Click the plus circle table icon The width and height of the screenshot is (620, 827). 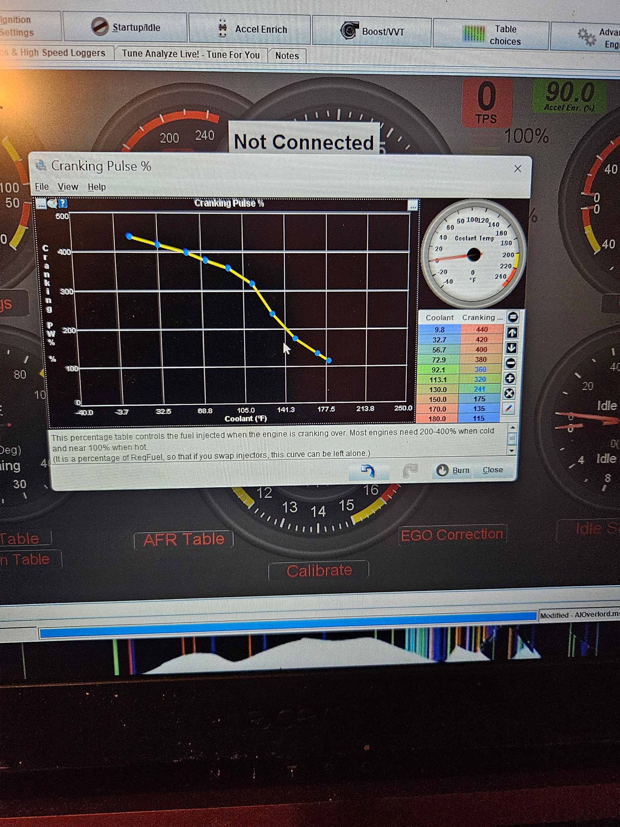tap(510, 378)
